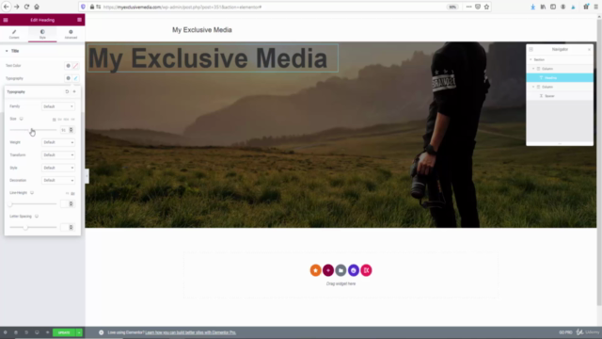Click the orange star add button
Viewport: 602px width, 339px height.
pos(316,270)
